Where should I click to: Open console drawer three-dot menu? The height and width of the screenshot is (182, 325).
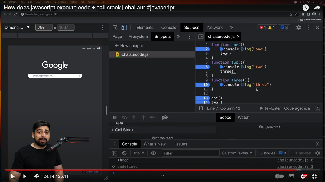[115, 144]
